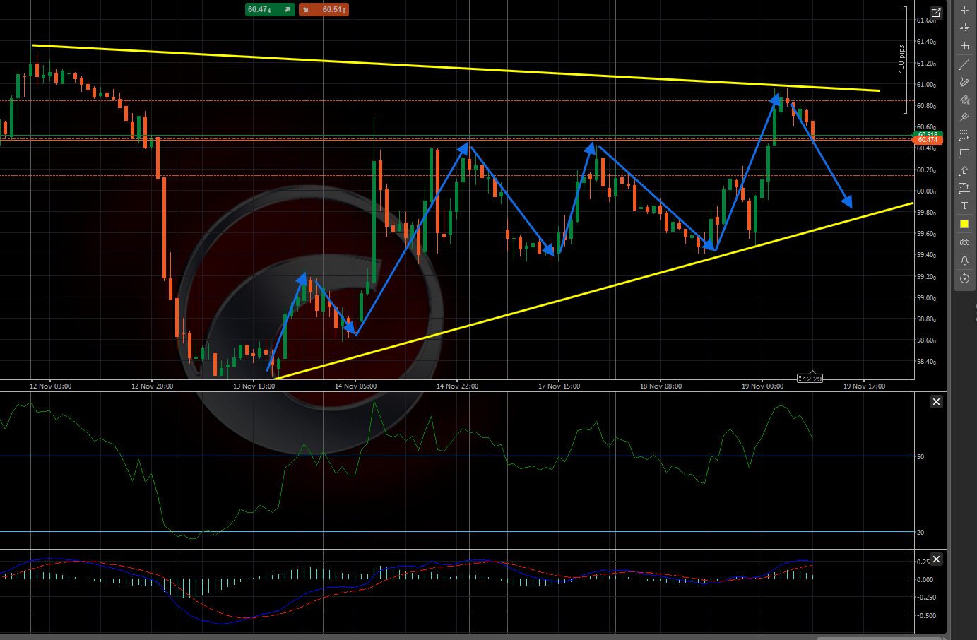Click the 14 Nov 22:00 time label
Image resolution: width=977 pixels, height=640 pixels.
(x=457, y=386)
